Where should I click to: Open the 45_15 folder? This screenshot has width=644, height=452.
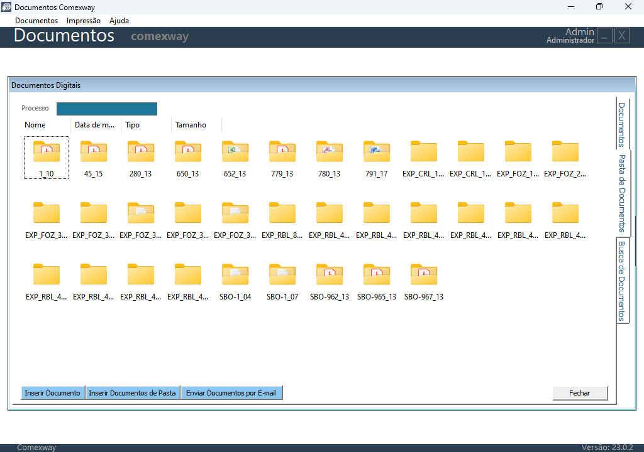94,158
